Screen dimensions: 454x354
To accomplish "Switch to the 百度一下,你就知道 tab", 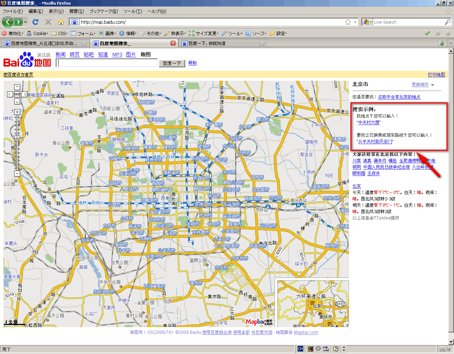I will (x=223, y=43).
